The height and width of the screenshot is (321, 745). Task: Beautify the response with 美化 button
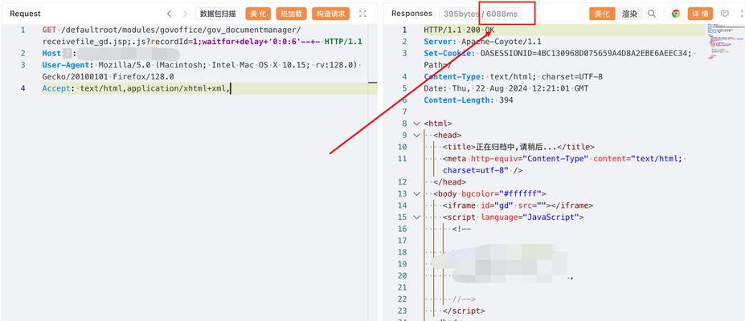(602, 14)
